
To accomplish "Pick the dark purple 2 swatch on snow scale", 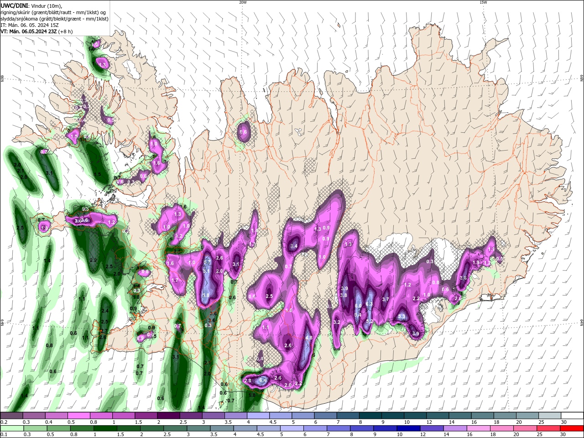I will (168, 416).
